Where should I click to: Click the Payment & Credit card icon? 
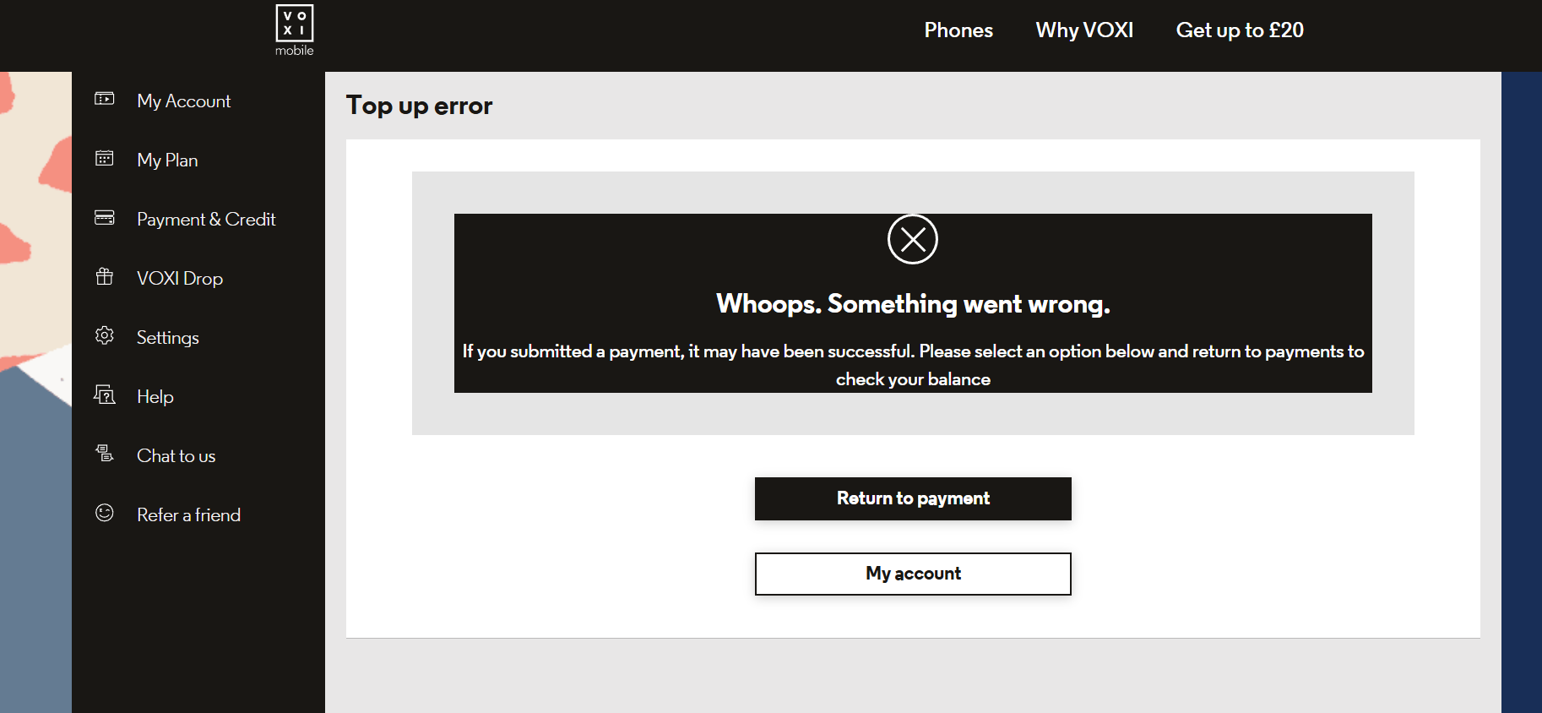(105, 218)
